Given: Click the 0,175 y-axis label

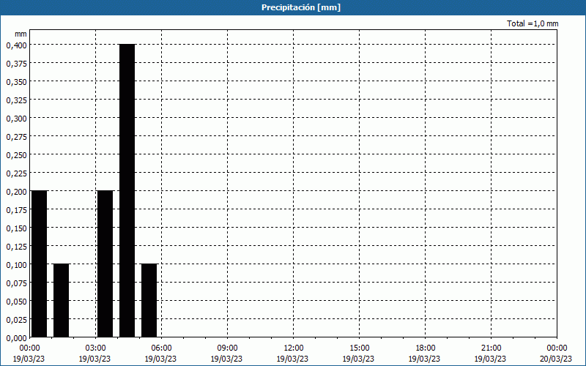Looking at the screenshot, I should tap(16, 210).
